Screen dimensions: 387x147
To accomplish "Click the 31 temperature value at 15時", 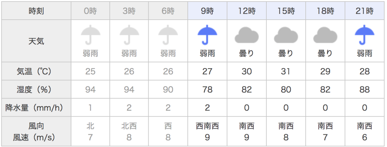I will click(x=286, y=71).
